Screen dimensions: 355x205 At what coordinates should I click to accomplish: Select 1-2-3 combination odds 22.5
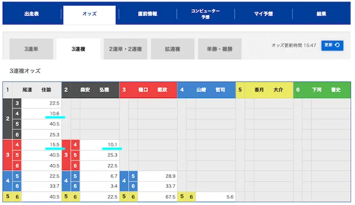click(42, 103)
